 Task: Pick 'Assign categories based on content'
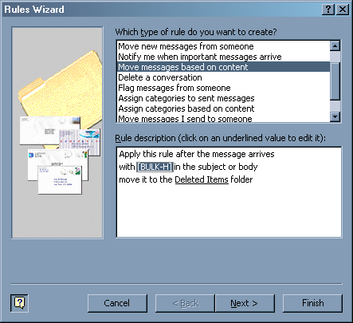tap(223, 108)
